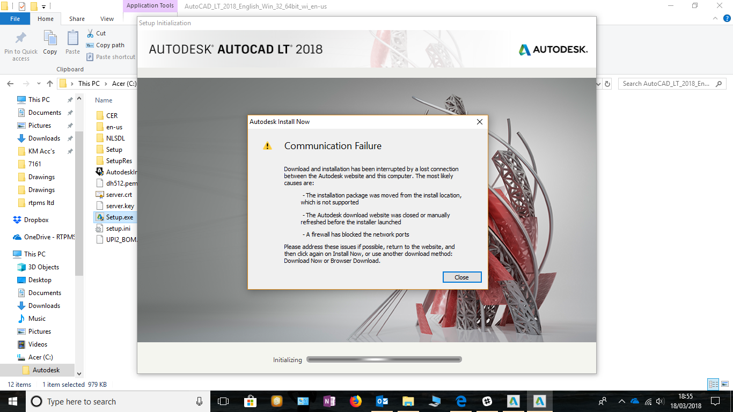Image resolution: width=733 pixels, height=412 pixels.
Task: Switch to Large icons view in status bar
Action: [x=724, y=384]
